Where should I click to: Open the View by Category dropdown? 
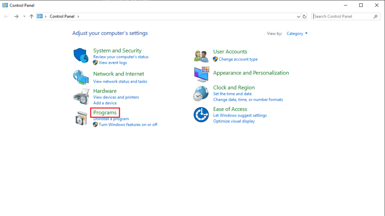click(x=297, y=34)
